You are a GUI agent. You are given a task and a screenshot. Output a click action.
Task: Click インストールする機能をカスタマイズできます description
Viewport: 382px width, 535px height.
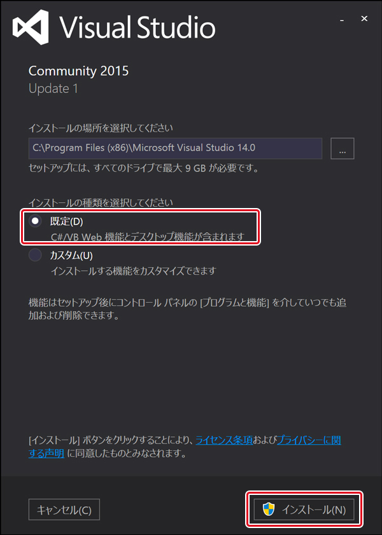(x=134, y=271)
